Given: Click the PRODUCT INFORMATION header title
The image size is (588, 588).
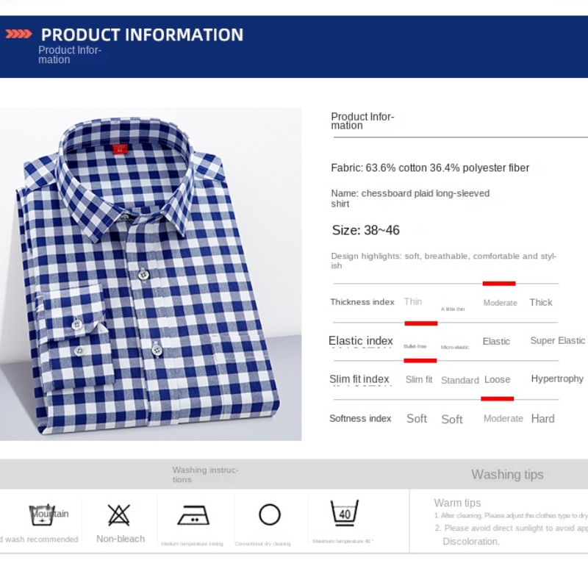Looking at the screenshot, I should [142, 35].
